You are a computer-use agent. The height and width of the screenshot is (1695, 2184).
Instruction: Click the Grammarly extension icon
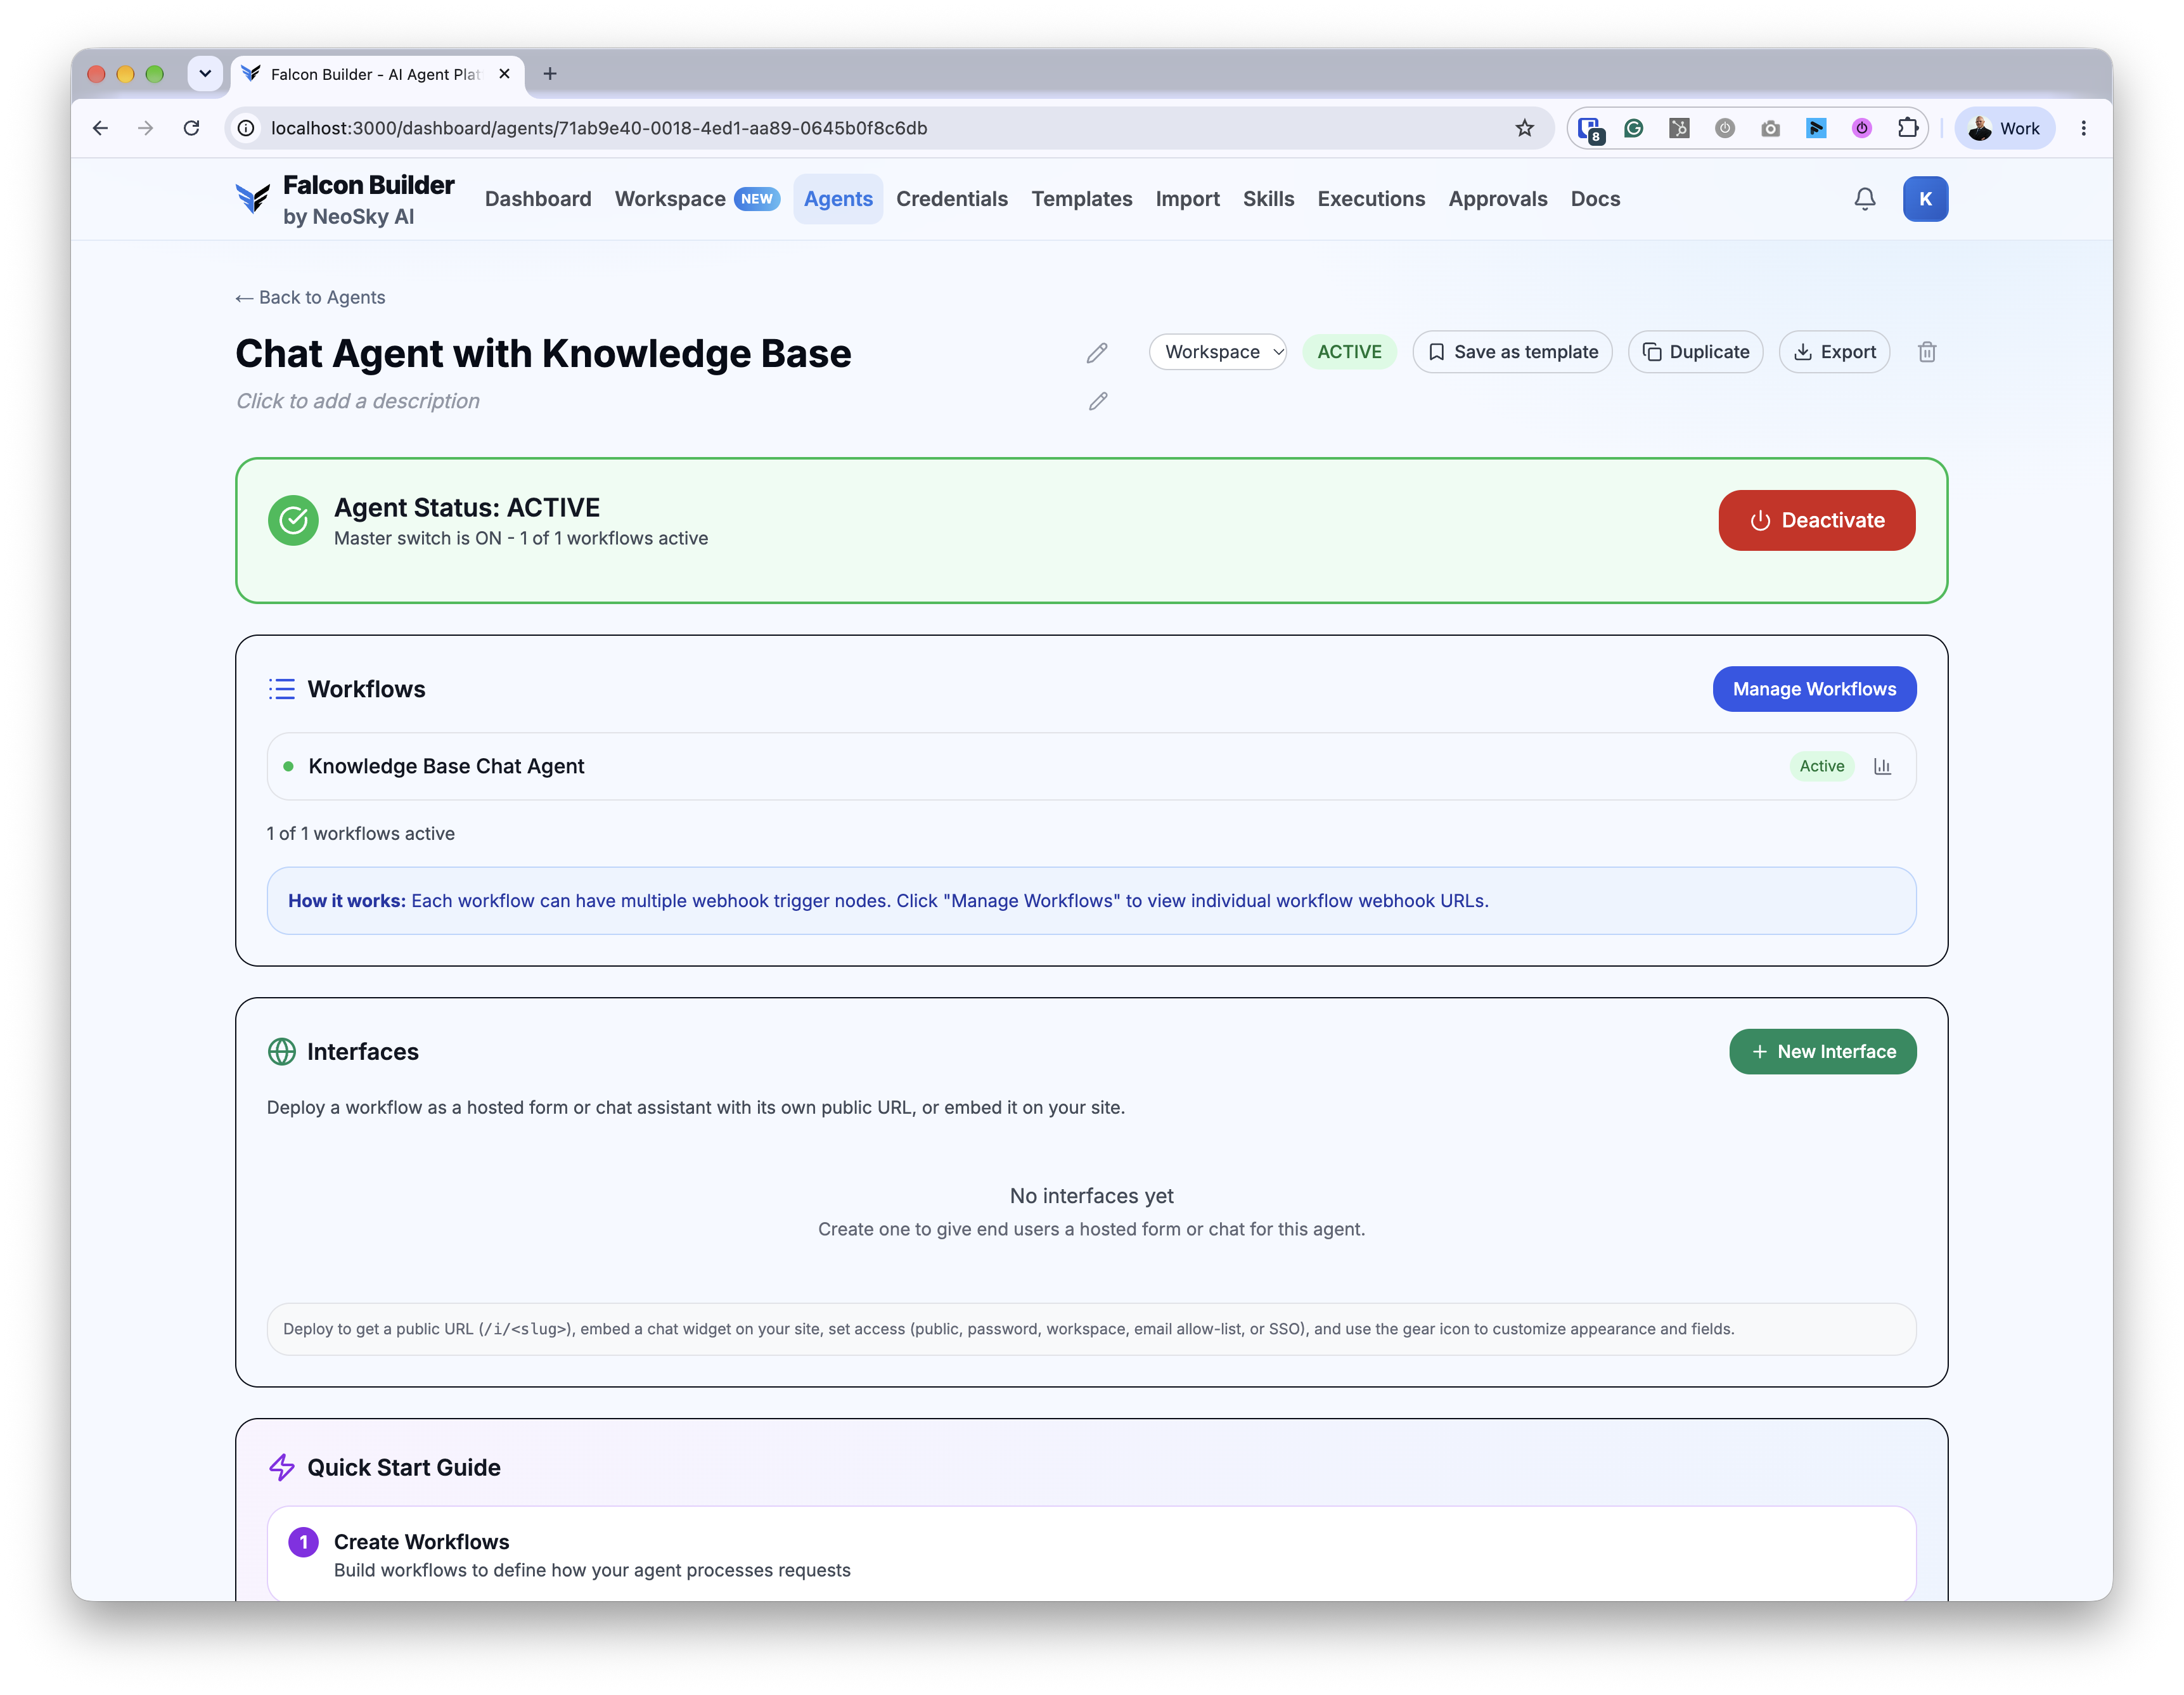(x=1633, y=128)
